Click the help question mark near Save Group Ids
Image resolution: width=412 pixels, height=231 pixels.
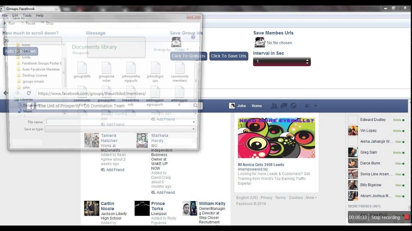tap(193, 37)
